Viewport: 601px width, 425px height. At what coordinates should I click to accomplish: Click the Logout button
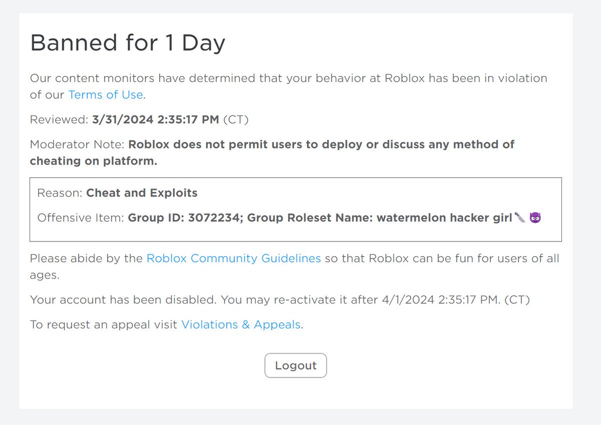pyautogui.click(x=295, y=365)
